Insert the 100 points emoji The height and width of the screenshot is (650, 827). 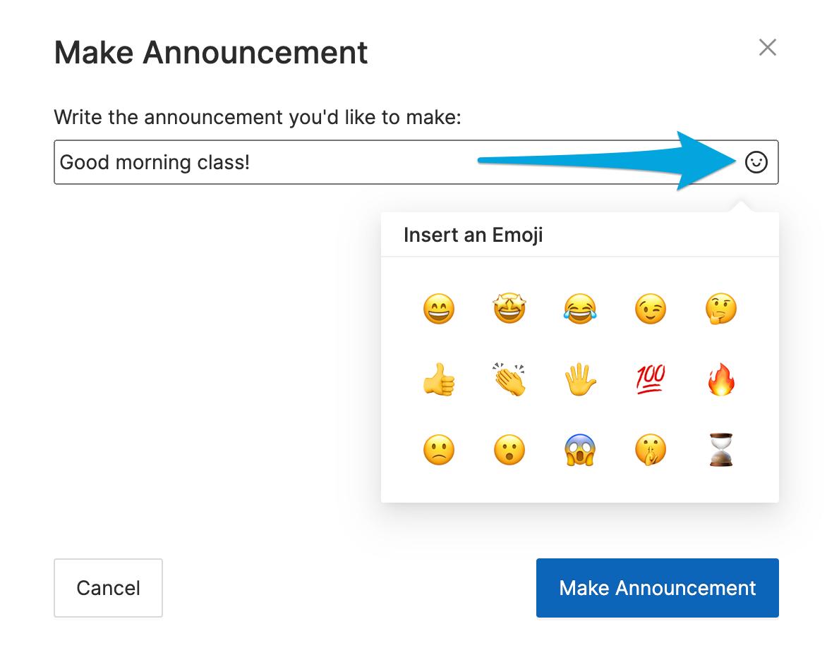(x=651, y=379)
